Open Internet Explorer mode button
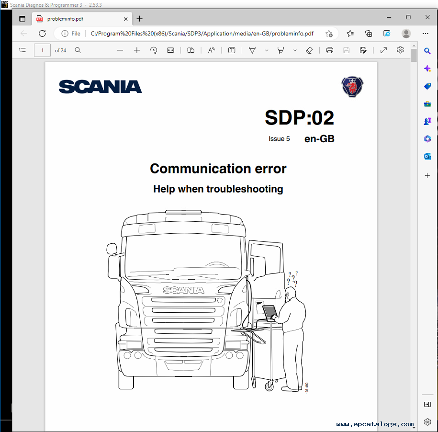The image size is (438, 432). point(387,34)
